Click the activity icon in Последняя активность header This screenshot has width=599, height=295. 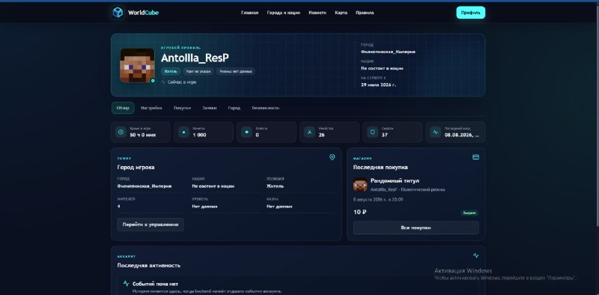tap(475, 255)
